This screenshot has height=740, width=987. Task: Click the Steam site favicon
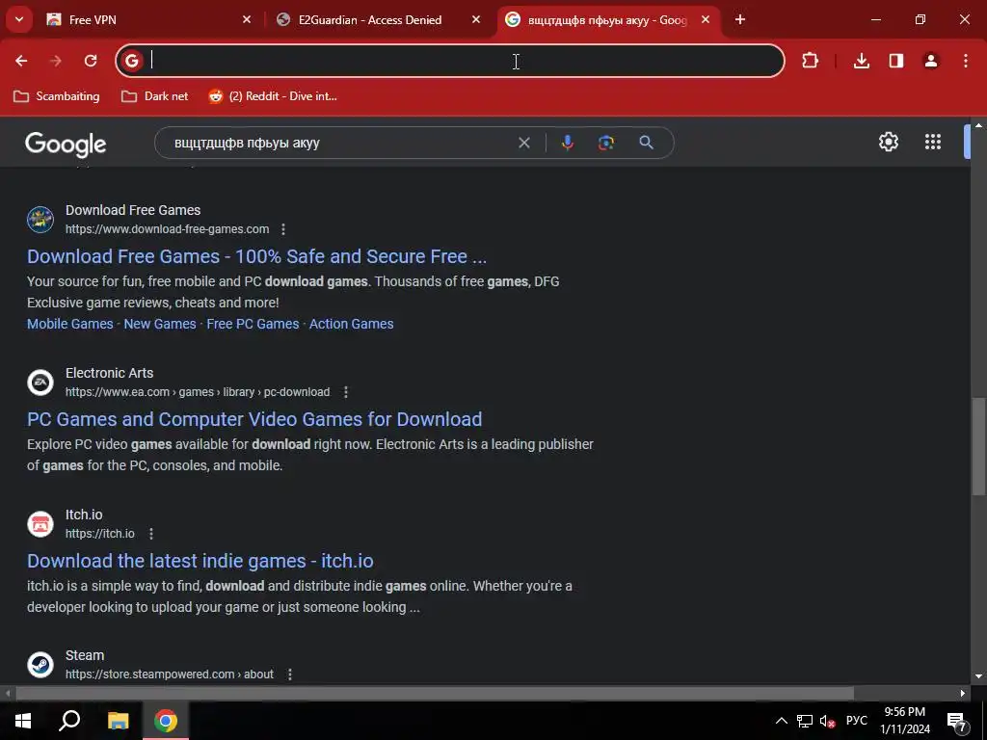(x=40, y=665)
